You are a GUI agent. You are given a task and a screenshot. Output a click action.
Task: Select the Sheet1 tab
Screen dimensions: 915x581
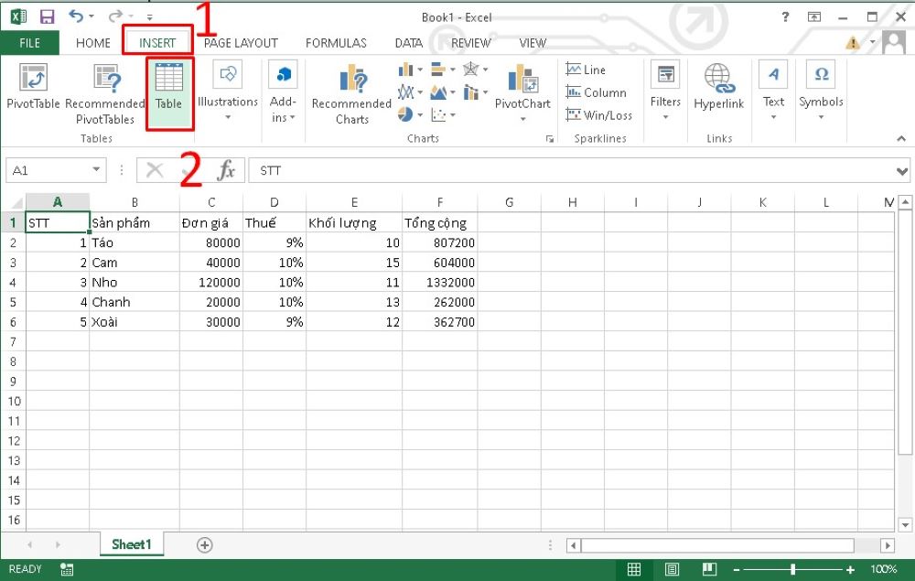click(131, 544)
